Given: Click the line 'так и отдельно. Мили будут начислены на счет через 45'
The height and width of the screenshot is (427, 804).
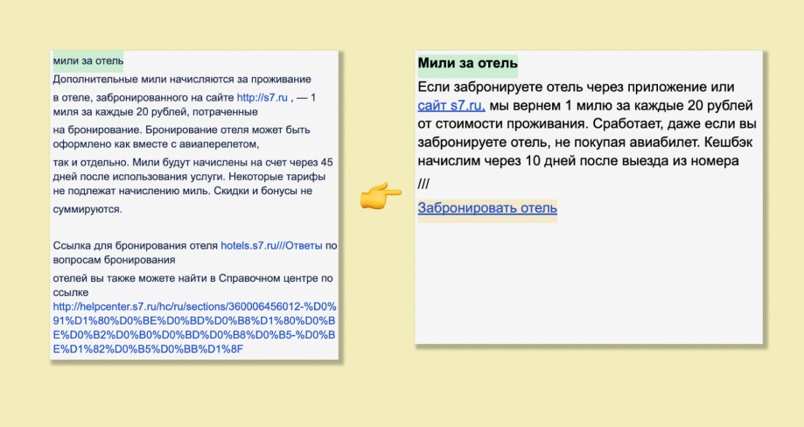Looking at the screenshot, I should pyautogui.click(x=192, y=163).
